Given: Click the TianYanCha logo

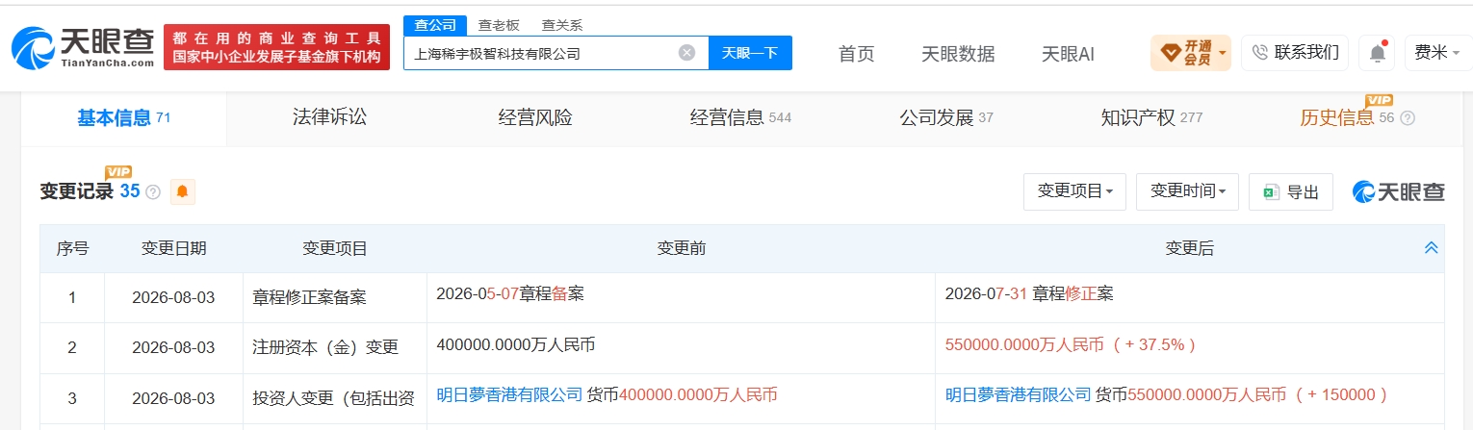Looking at the screenshot, I should click(x=83, y=47).
